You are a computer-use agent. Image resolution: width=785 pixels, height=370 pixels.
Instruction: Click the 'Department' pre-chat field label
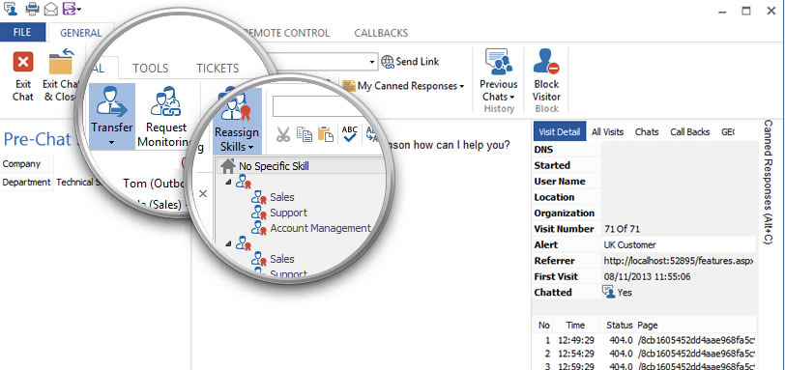26,183
